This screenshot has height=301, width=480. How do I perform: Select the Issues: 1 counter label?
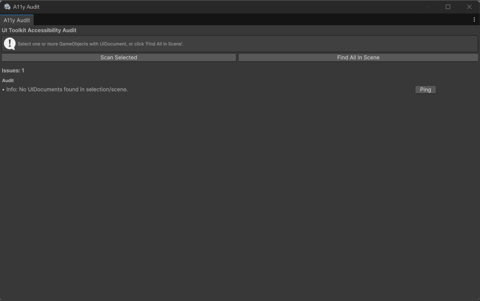click(x=13, y=70)
